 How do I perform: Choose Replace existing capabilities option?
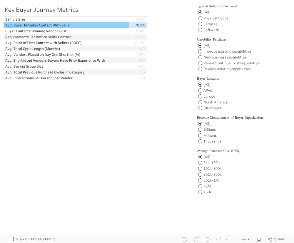(200, 69)
